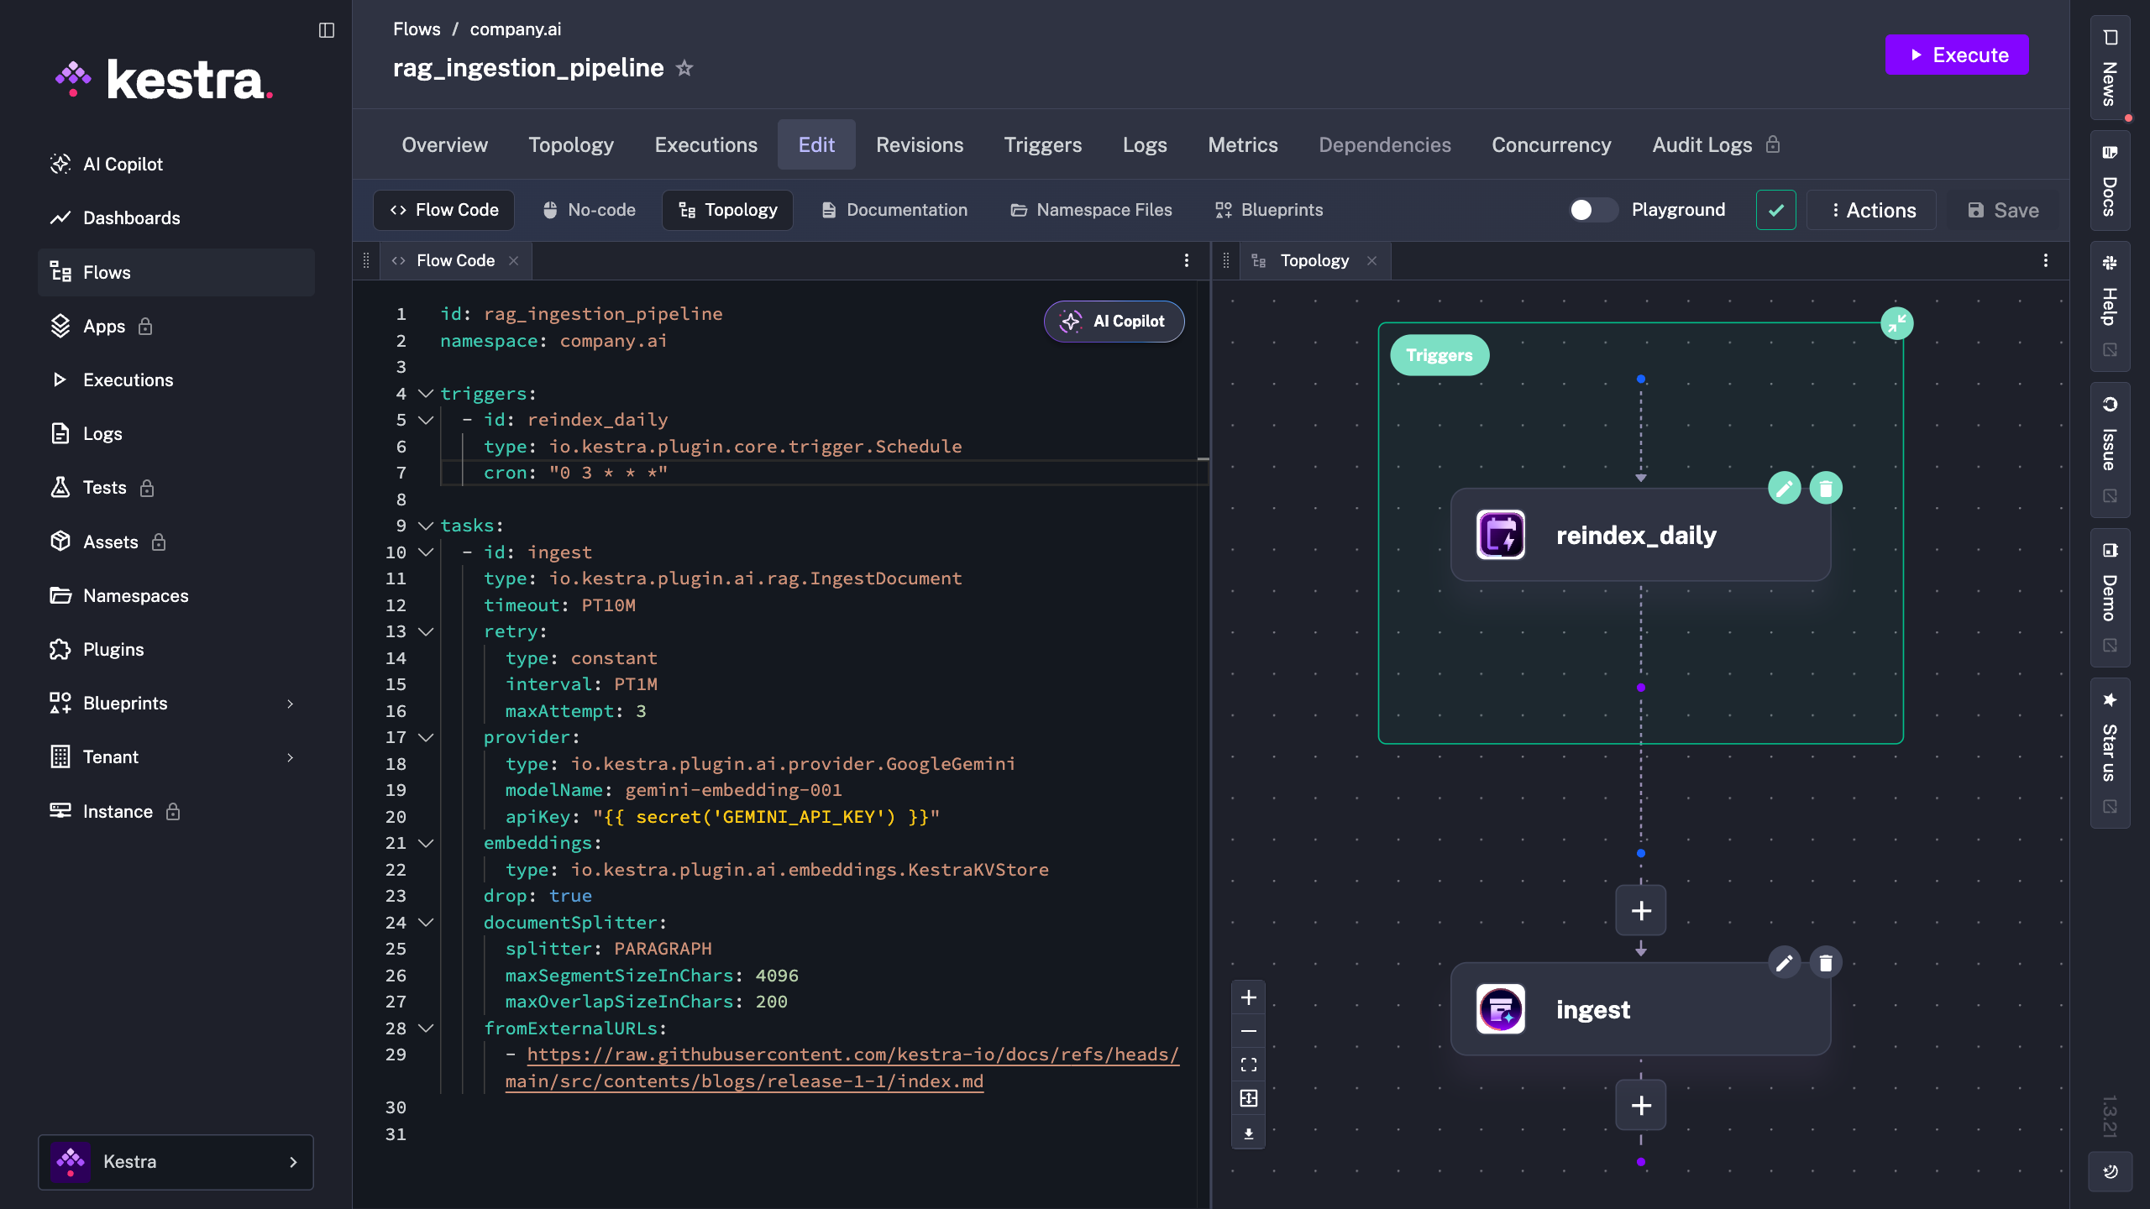Follow the githubusercontent URL on line 29
Image resolution: width=2150 pixels, height=1209 pixels.
click(842, 1068)
